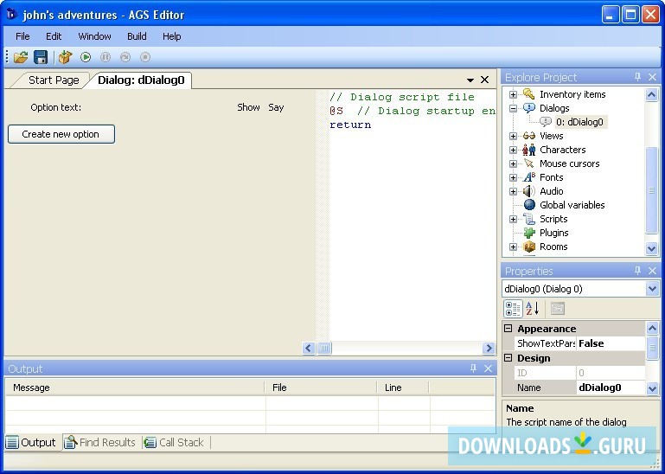Expand the Characters tree node
Screen dimensions: 665x474
tap(513, 150)
